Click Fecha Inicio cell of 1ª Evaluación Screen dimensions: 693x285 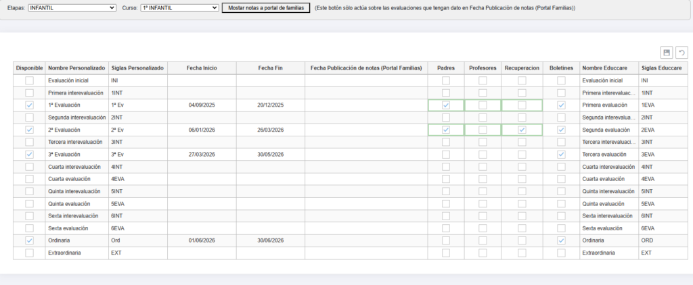(201, 105)
